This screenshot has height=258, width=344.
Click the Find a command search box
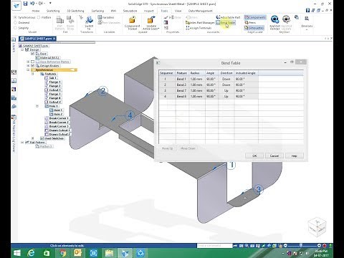pyautogui.click(x=214, y=246)
